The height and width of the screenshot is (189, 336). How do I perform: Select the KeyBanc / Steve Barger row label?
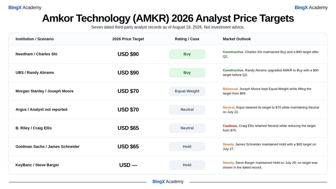click(37, 165)
